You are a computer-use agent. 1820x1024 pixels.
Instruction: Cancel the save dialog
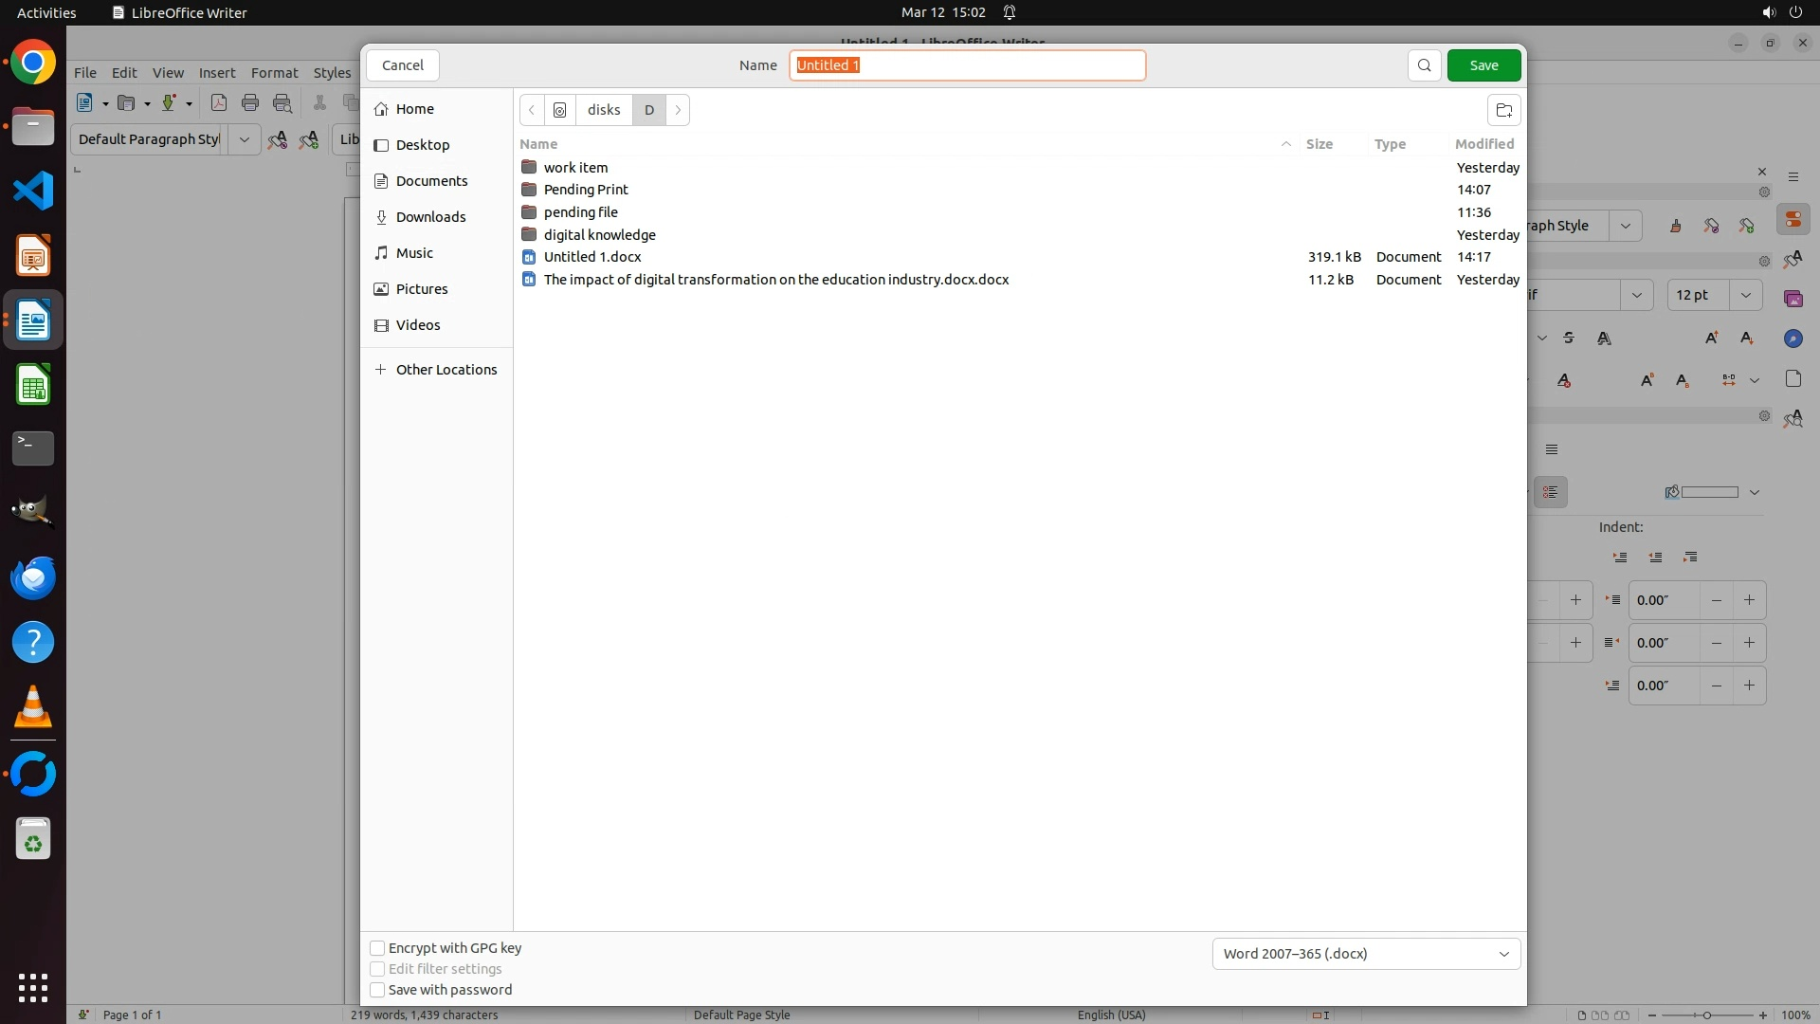[402, 65]
